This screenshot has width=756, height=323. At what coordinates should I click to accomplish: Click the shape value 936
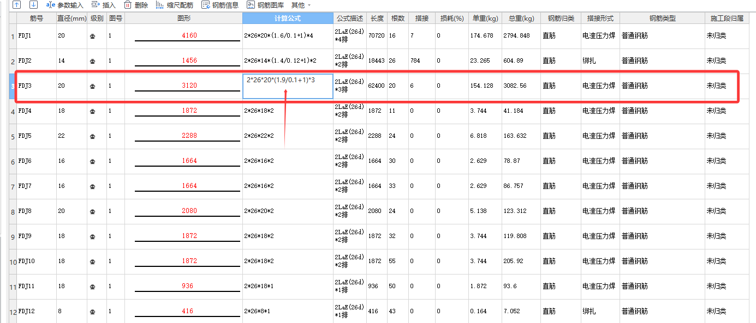189,286
